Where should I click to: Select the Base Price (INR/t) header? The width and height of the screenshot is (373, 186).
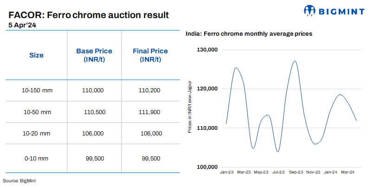[x=94, y=55]
